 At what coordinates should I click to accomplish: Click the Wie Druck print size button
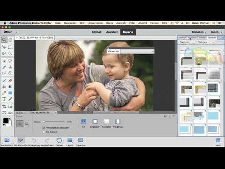click(118, 123)
